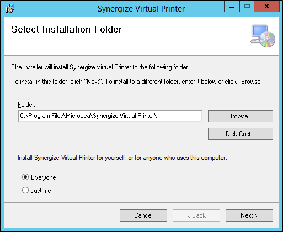Show the Disk Cost... details
283x232 pixels.
(x=241, y=134)
